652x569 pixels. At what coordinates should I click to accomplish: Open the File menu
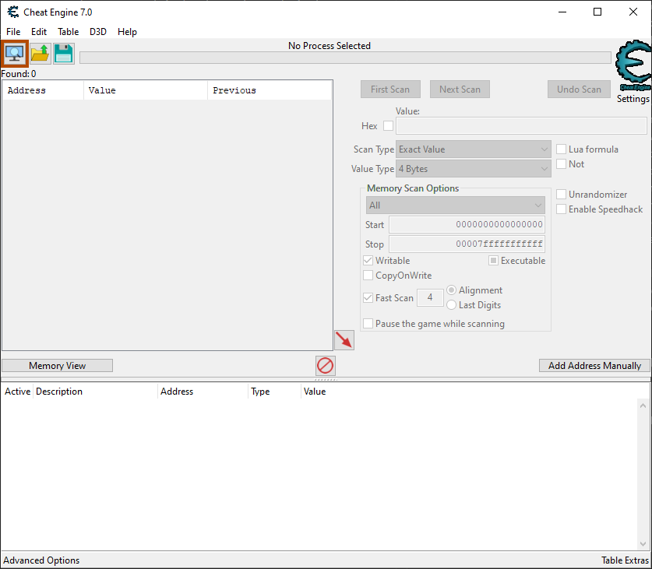click(13, 32)
